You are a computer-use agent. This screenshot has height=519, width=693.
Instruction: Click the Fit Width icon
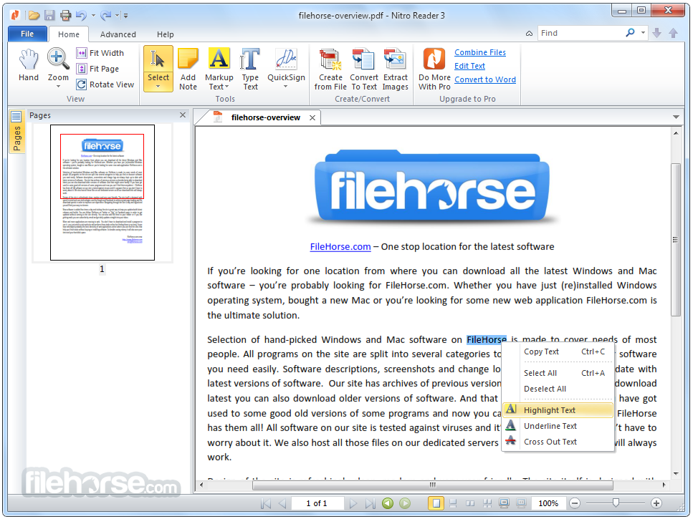(81, 53)
